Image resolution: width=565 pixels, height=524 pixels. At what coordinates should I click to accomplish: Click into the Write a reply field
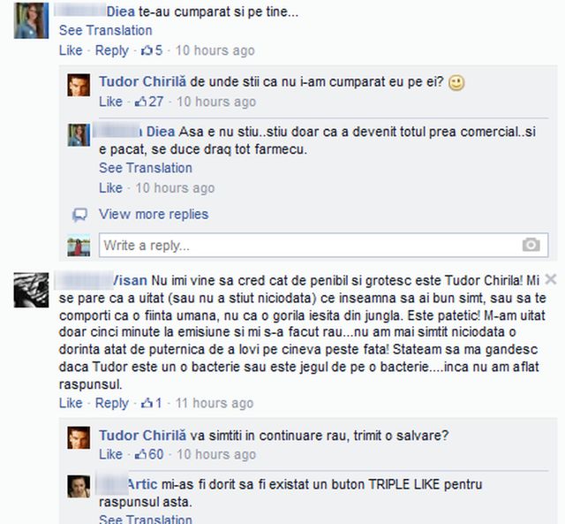click(x=324, y=246)
